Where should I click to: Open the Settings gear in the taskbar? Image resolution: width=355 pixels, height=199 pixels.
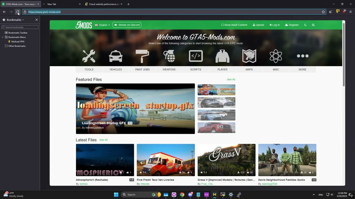(x=231, y=195)
